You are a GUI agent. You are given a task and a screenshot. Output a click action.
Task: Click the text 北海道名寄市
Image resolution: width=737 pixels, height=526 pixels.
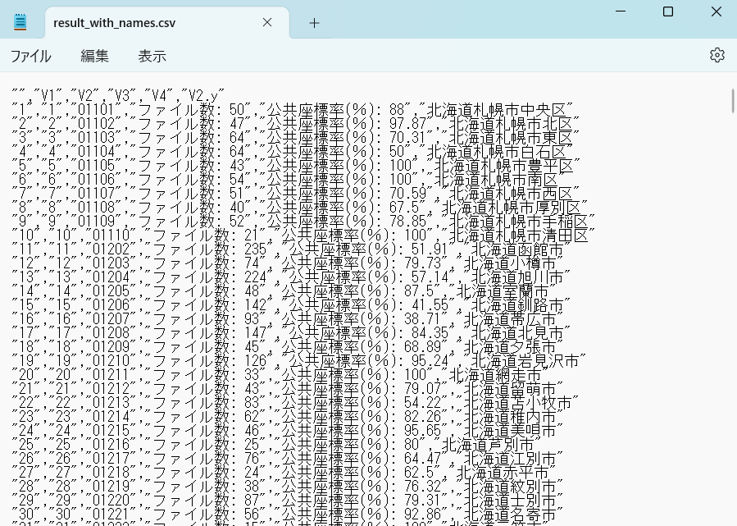pos(510,515)
